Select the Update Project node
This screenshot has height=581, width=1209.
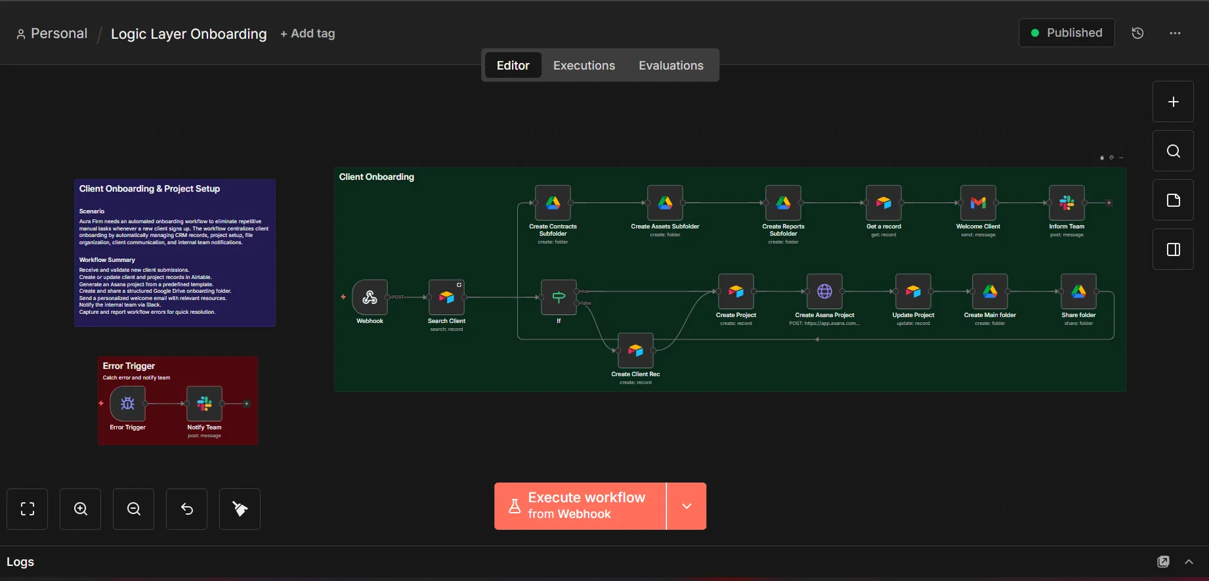pos(913,291)
